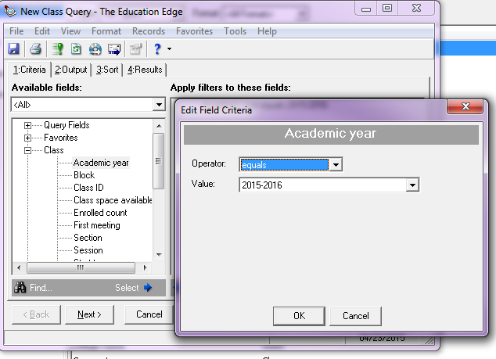Select Class space available field
This screenshot has height=359, width=496.
(113, 200)
